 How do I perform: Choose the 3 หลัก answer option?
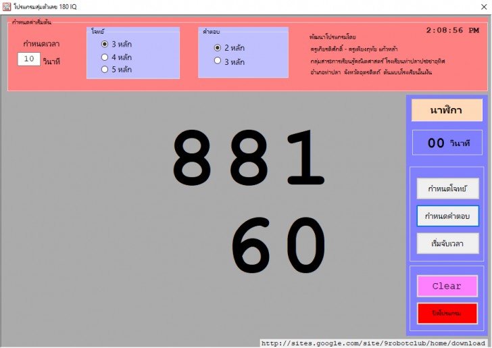pos(229,61)
